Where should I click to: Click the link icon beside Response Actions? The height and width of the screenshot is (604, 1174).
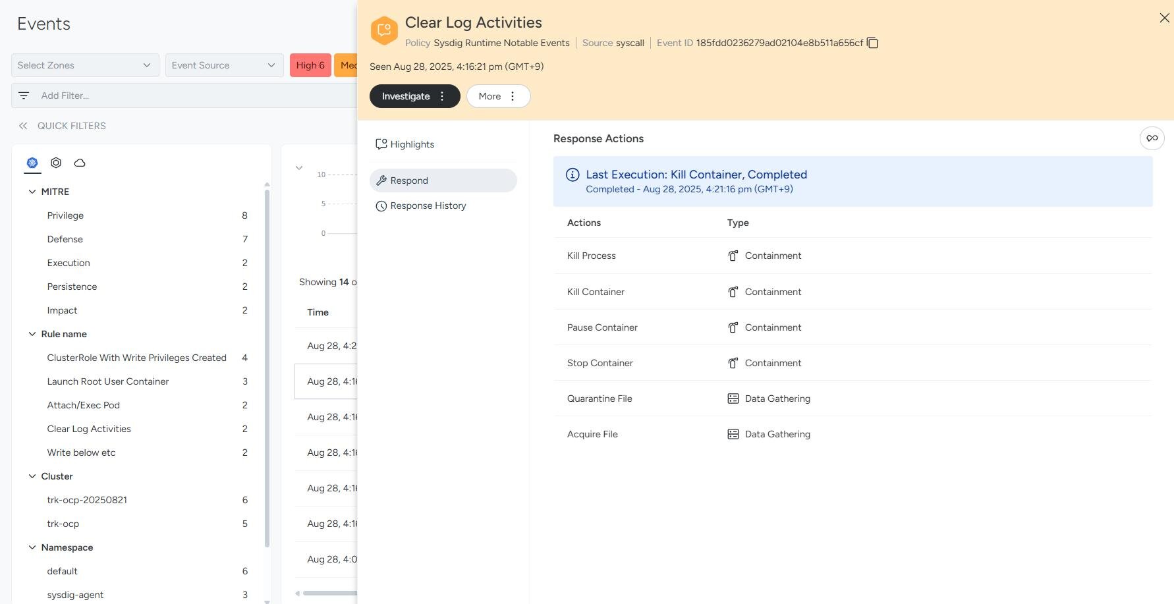1152,138
